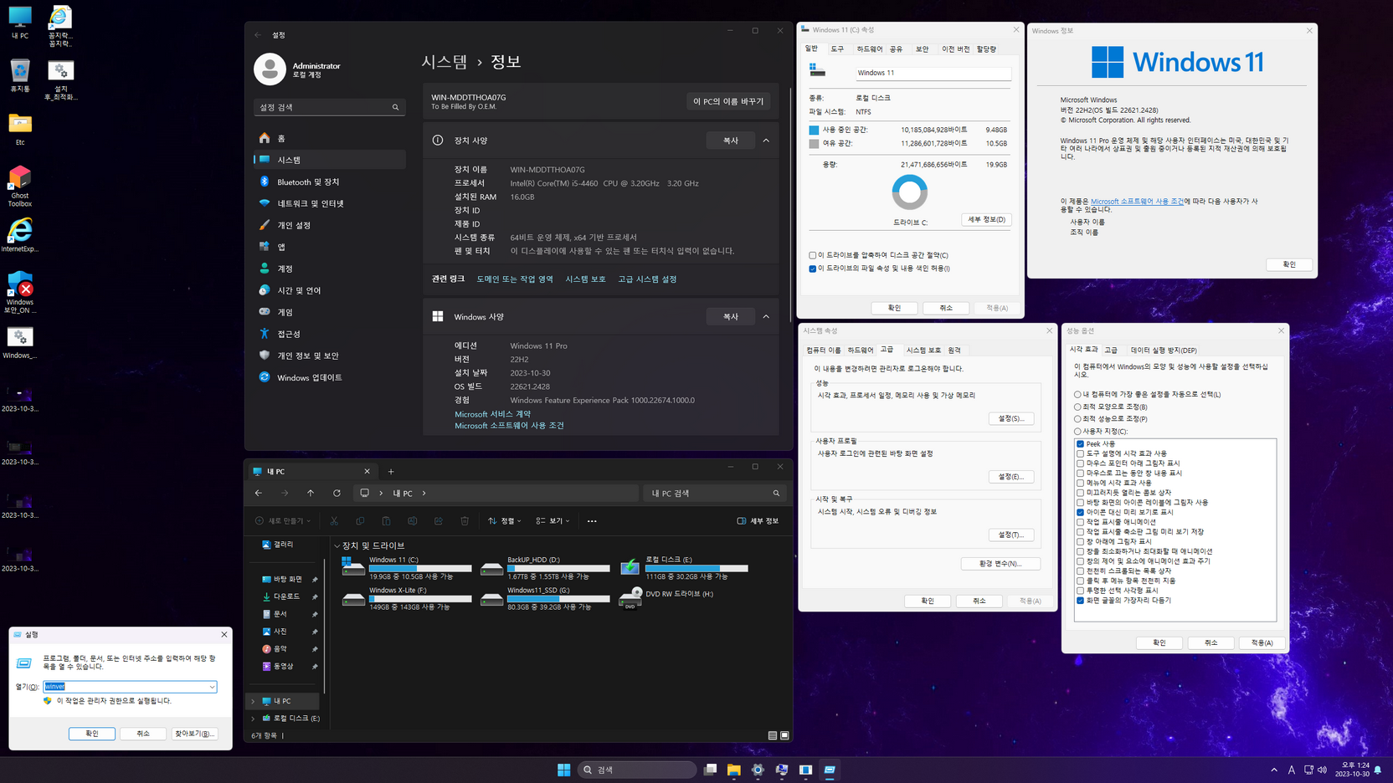This screenshot has height=783, width=1393.
Task: Click the Internet Explorer desktop icon
Action: (x=20, y=235)
